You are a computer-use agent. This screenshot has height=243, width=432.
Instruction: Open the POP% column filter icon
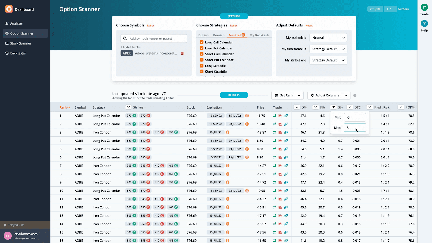(x=401, y=107)
